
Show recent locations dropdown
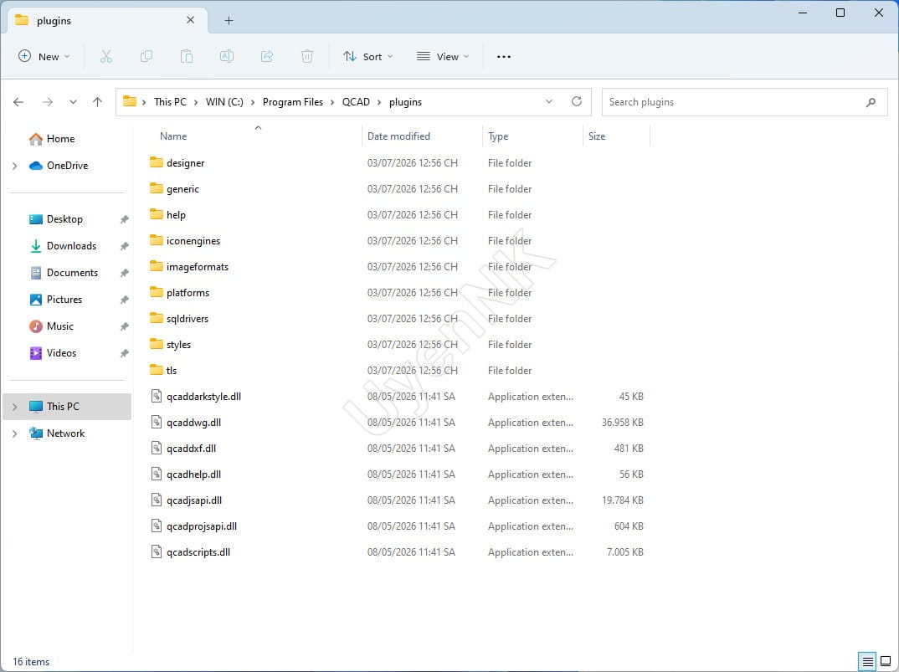(73, 102)
